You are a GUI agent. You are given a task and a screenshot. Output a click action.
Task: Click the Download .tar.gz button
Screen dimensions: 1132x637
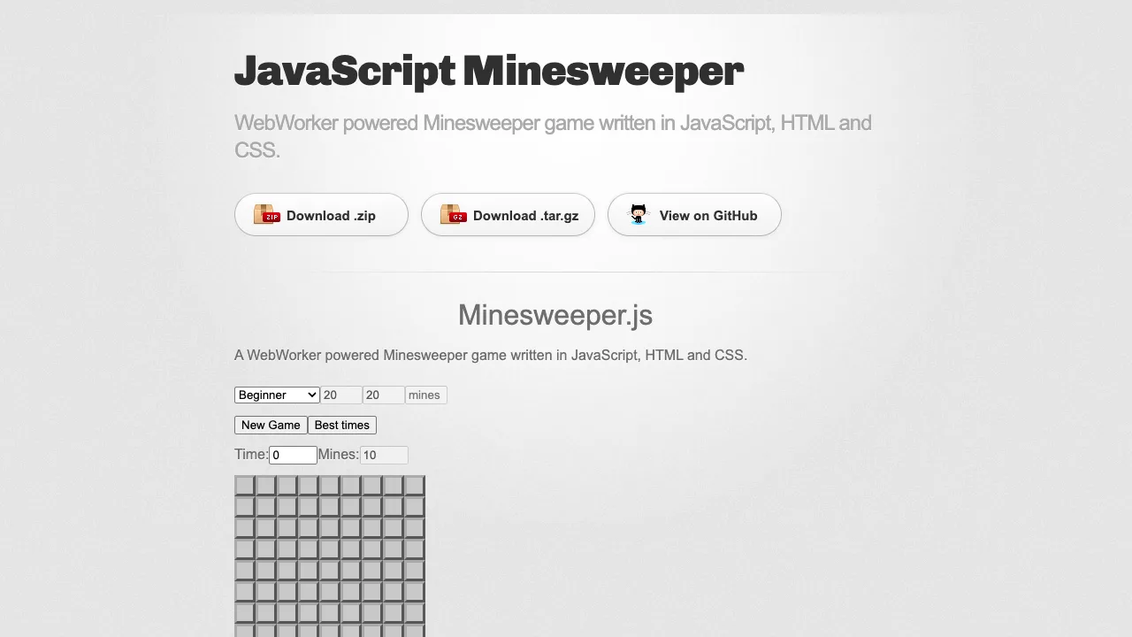pos(508,215)
